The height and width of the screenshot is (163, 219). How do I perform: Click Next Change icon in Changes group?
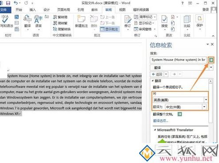coord(173,29)
